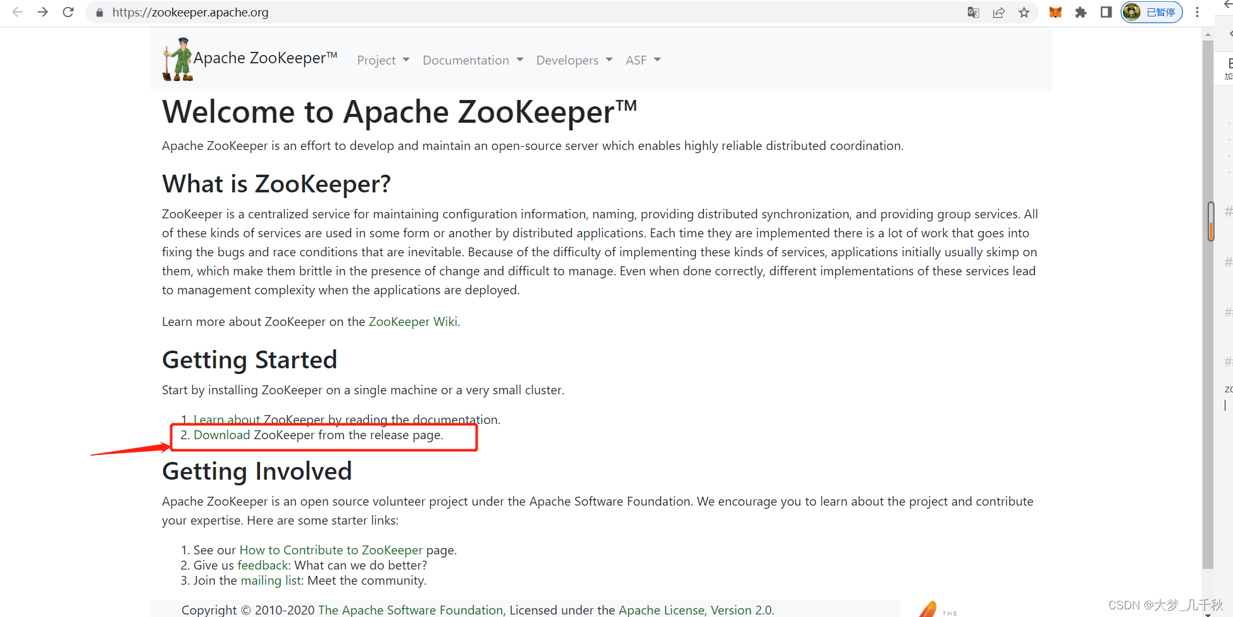Reload the ZooKeeper page
This screenshot has width=1233, height=617.
[68, 12]
